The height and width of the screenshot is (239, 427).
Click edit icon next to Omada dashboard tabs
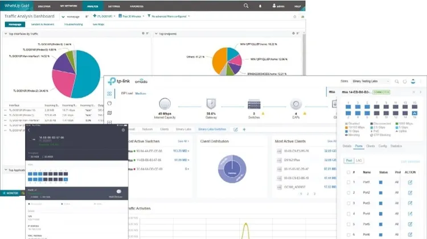tap(236, 129)
